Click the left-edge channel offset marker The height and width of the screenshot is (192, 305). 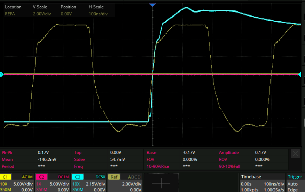2,74
